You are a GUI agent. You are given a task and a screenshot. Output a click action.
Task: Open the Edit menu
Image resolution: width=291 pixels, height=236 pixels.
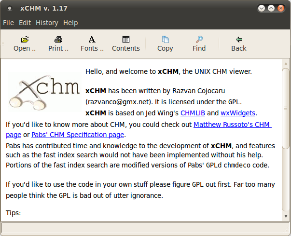tap(25, 23)
